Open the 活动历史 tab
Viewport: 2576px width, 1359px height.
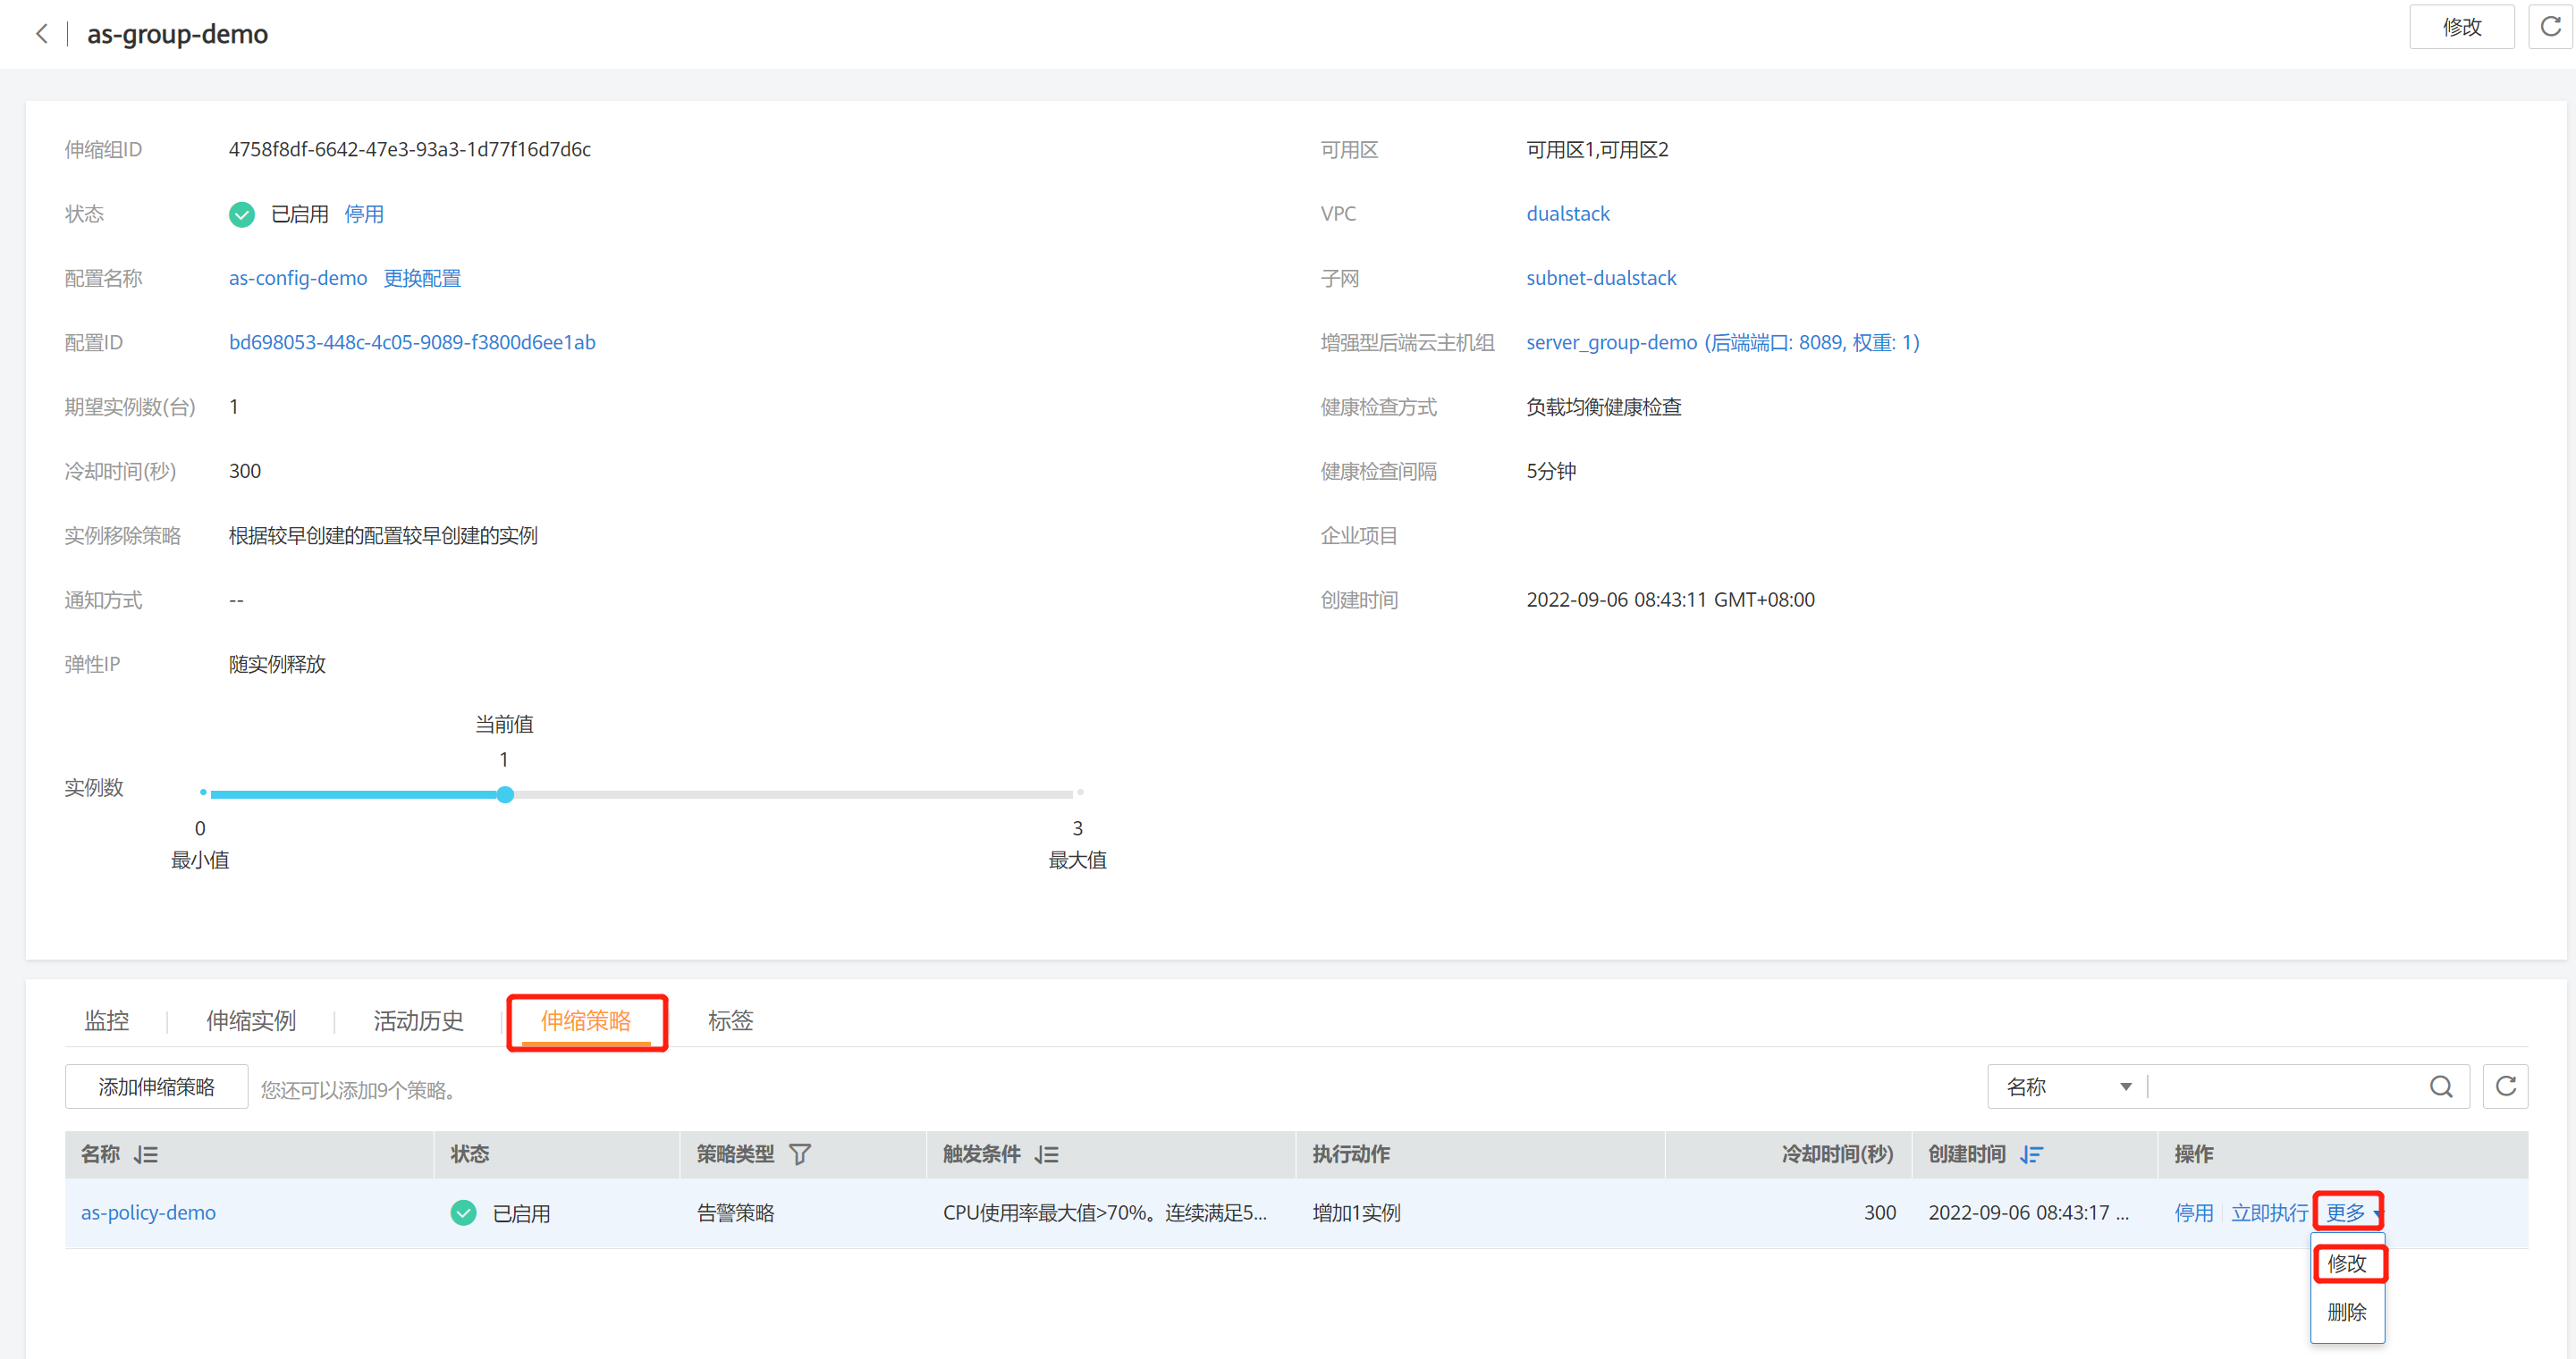pos(418,1020)
